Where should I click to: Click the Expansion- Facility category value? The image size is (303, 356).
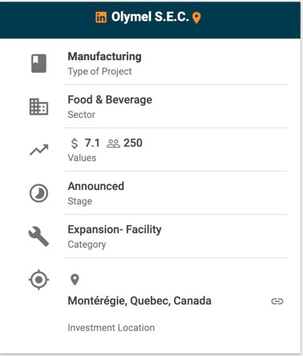115,229
